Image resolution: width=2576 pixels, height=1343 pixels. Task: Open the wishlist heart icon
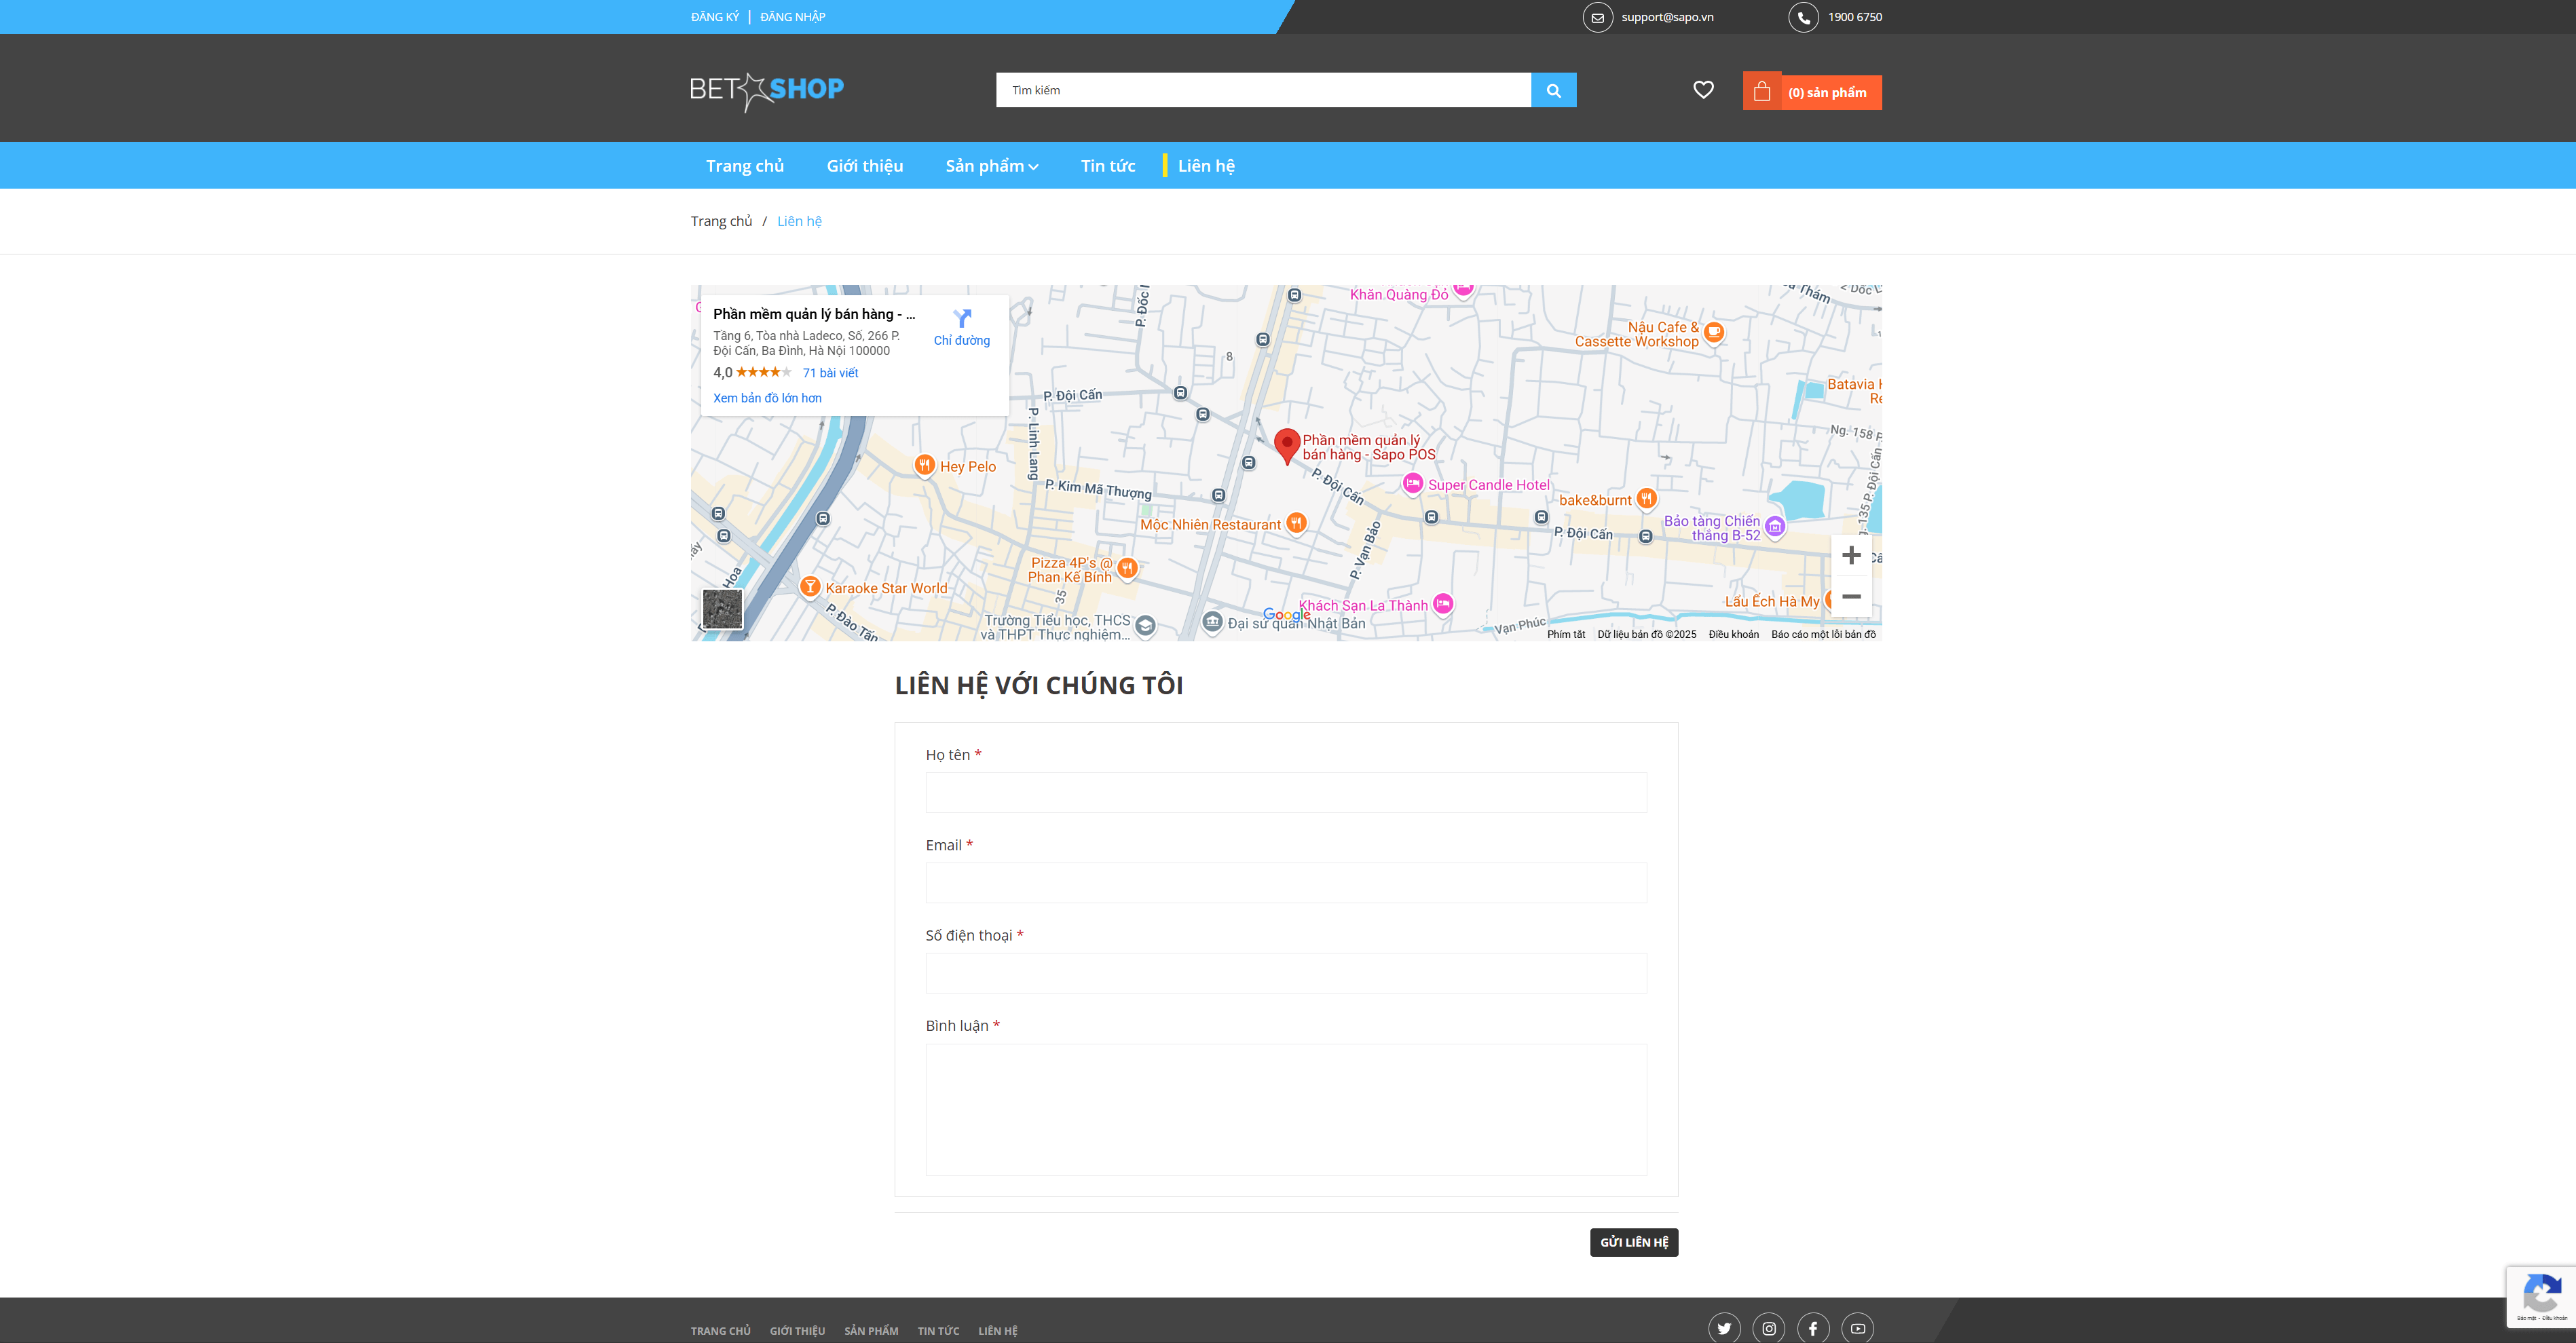point(1703,90)
